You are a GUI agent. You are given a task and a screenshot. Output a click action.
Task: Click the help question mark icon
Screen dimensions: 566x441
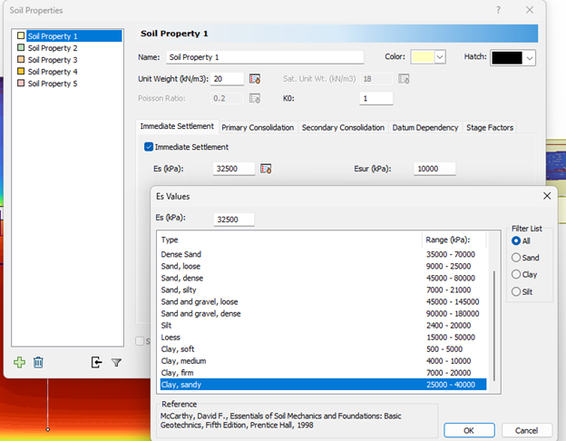[498, 10]
